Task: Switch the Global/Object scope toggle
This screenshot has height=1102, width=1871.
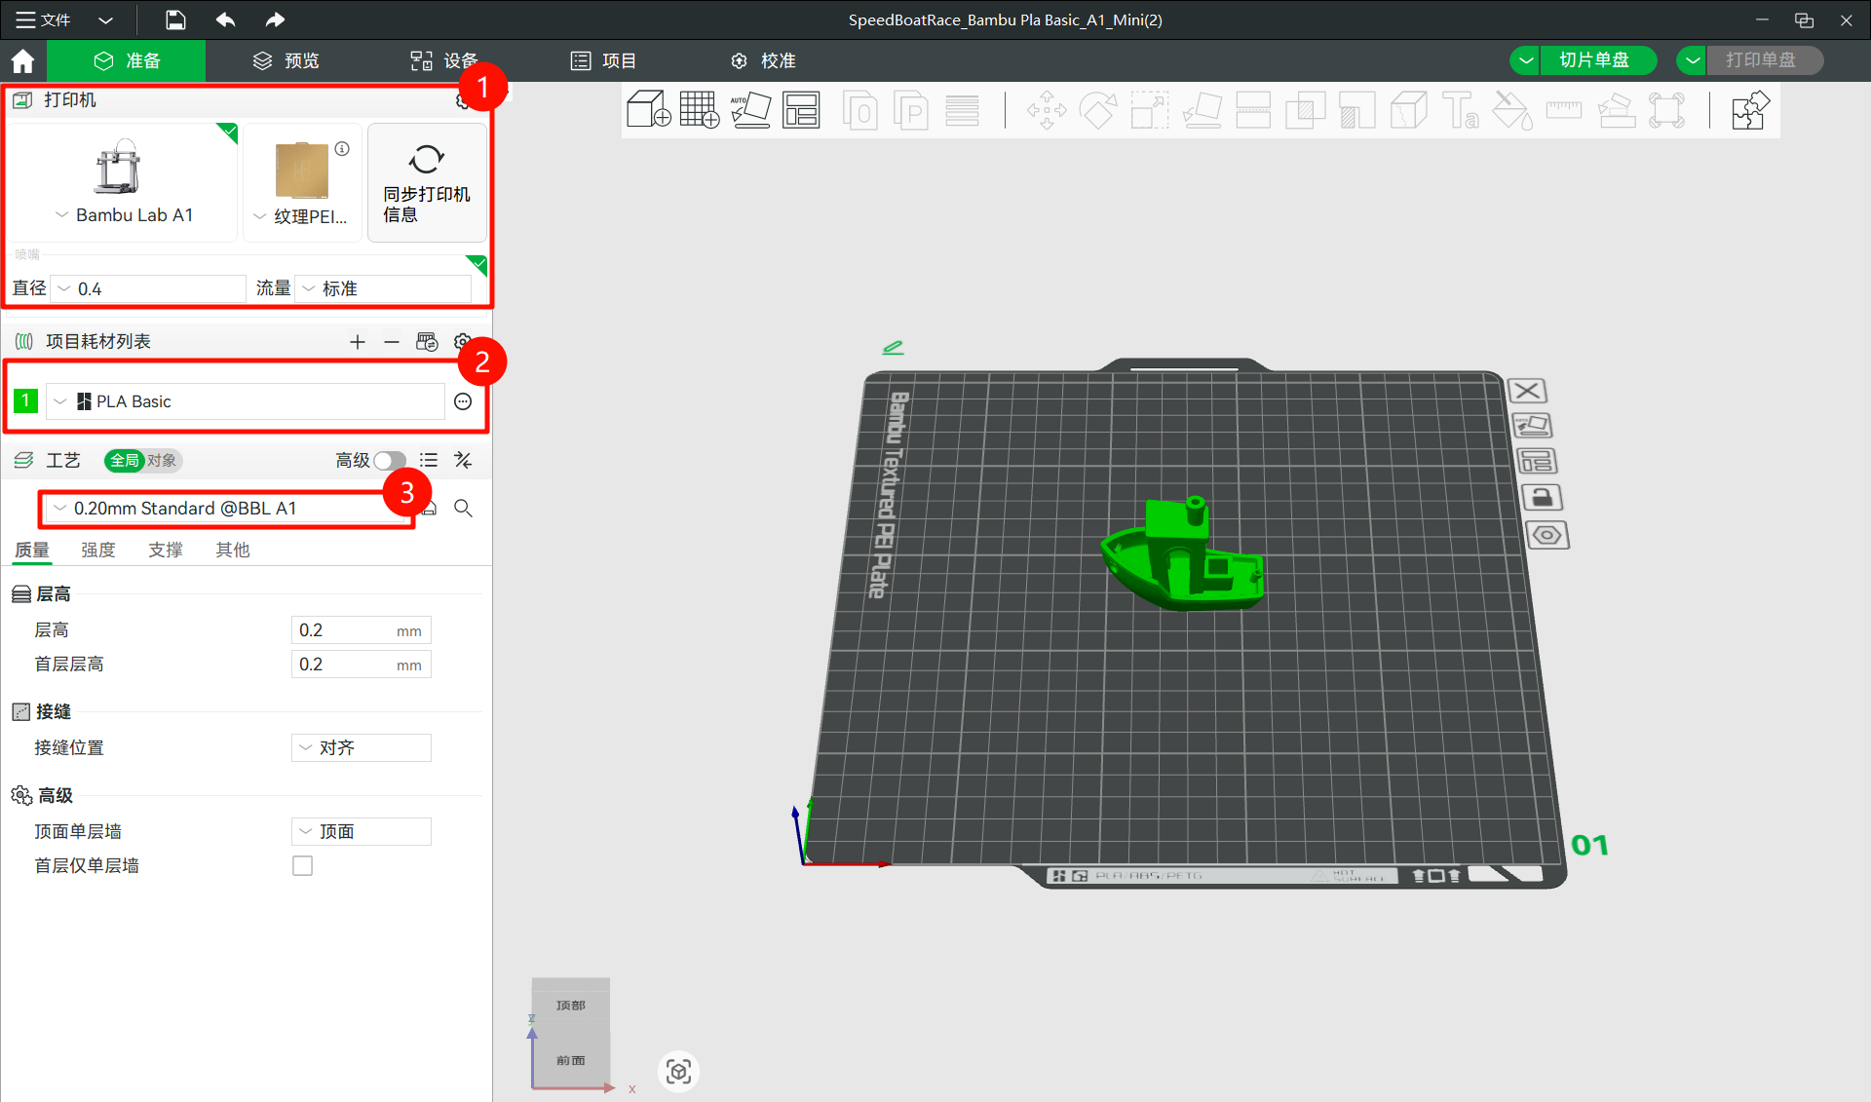Action: (x=143, y=460)
